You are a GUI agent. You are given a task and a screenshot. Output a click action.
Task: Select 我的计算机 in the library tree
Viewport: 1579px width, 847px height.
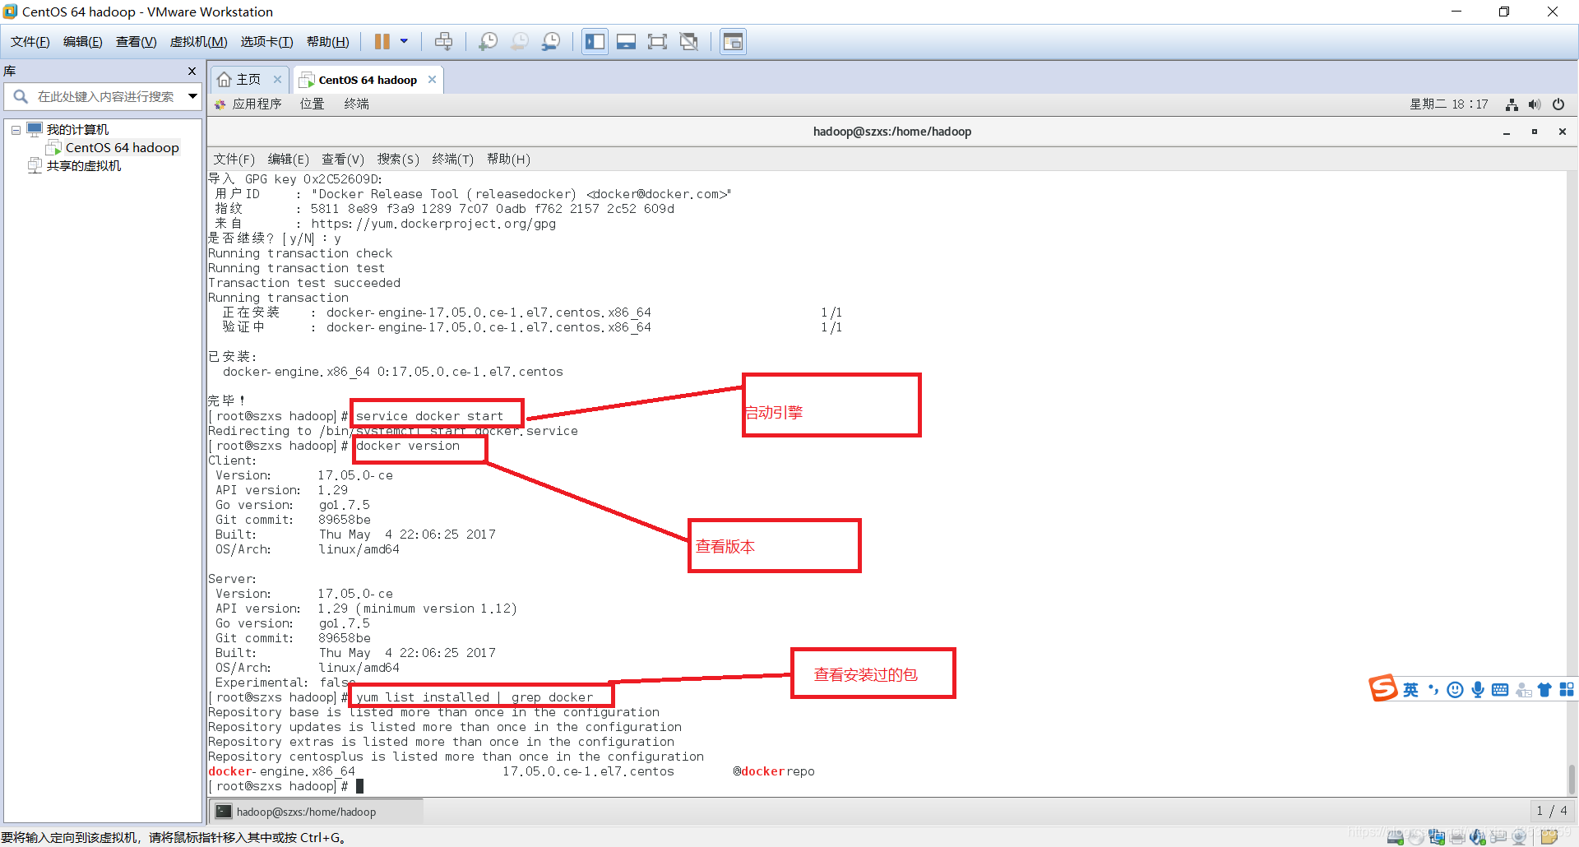pos(77,130)
